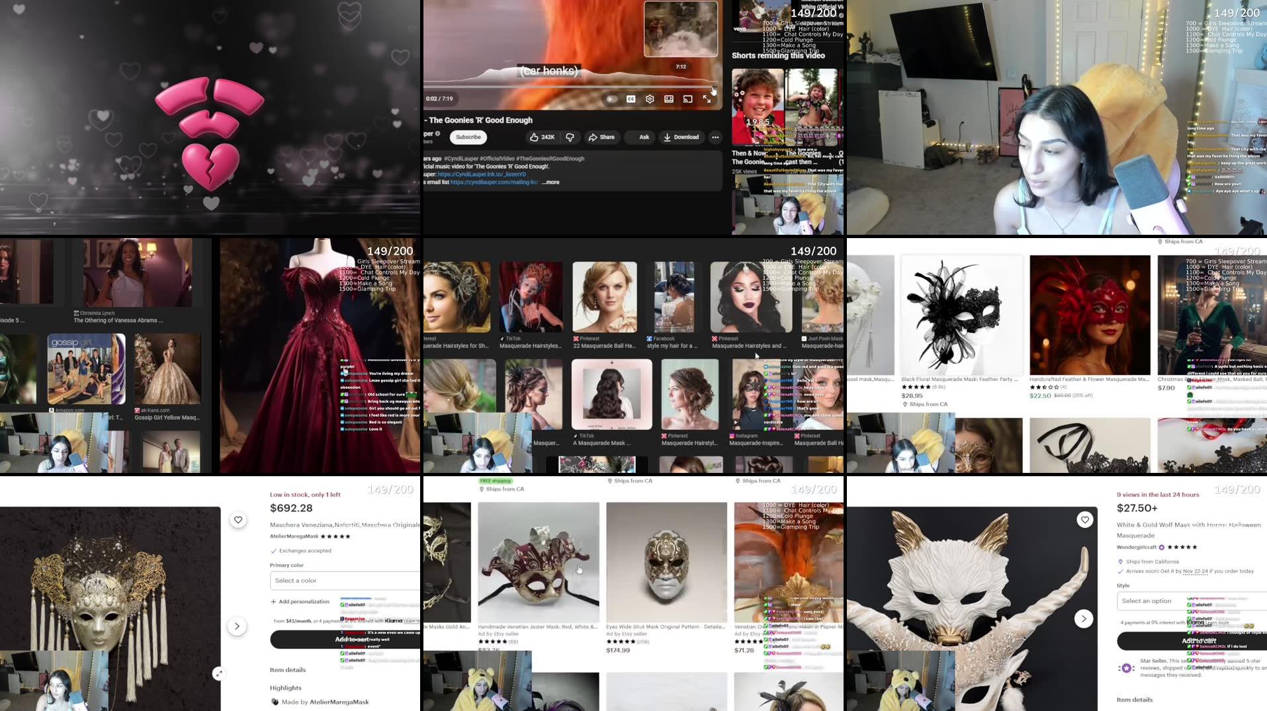
Task: Expand 'Add personalization' on the mask listing
Action: tap(300, 601)
